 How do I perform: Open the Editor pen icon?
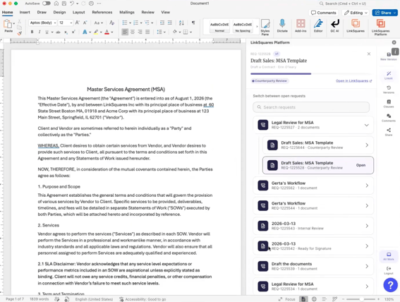(318, 25)
